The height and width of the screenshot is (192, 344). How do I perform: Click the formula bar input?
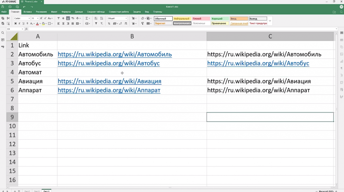[182, 29]
